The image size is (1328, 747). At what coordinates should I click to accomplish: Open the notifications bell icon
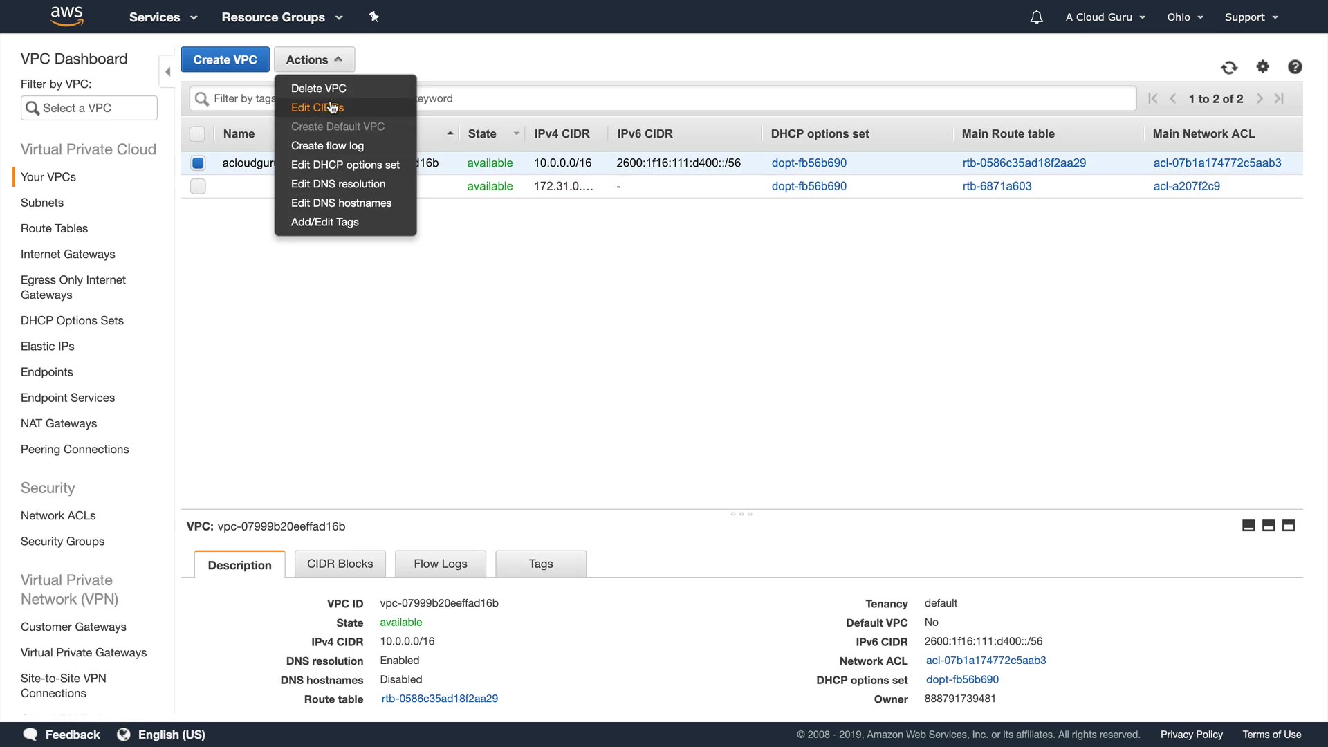[1036, 17]
